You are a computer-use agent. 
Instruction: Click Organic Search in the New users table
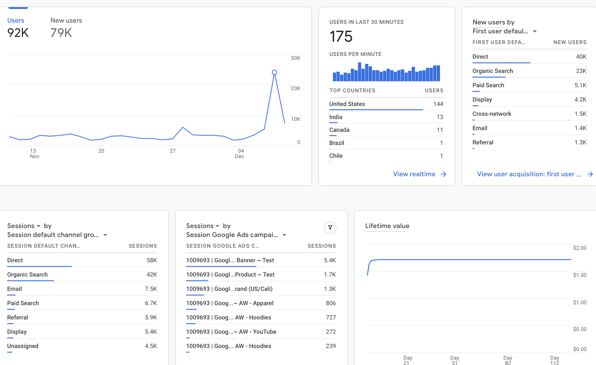tap(529, 71)
